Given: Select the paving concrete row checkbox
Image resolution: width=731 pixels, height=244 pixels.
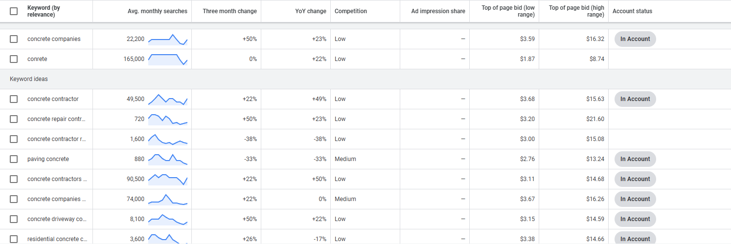Looking at the screenshot, I should [x=14, y=159].
